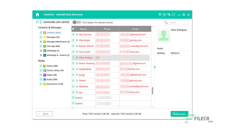The image size is (225, 130).
Task: Uncheck the Call Logs (484) checkbox
Action: point(41,46)
